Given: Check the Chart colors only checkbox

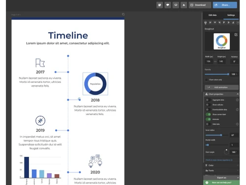Looking at the screenshot, I should (206, 80).
